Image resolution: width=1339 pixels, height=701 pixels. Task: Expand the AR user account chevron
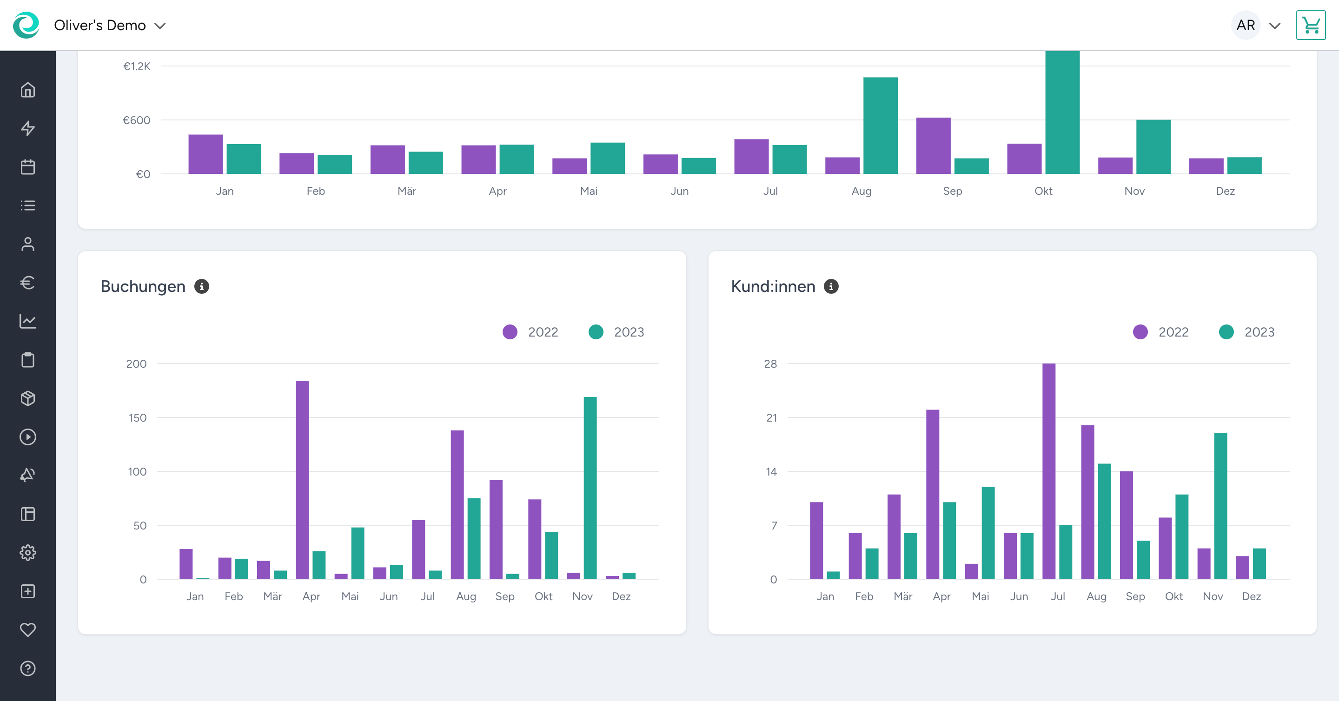point(1274,26)
